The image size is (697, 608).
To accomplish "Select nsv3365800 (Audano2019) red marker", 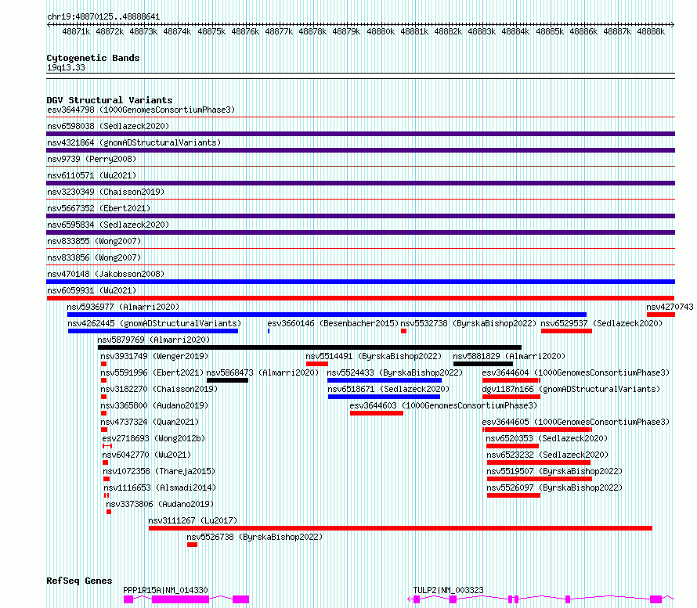I will click(x=103, y=413).
